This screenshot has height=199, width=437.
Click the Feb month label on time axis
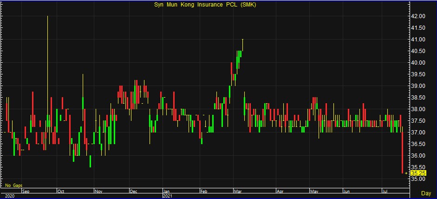click(x=204, y=192)
